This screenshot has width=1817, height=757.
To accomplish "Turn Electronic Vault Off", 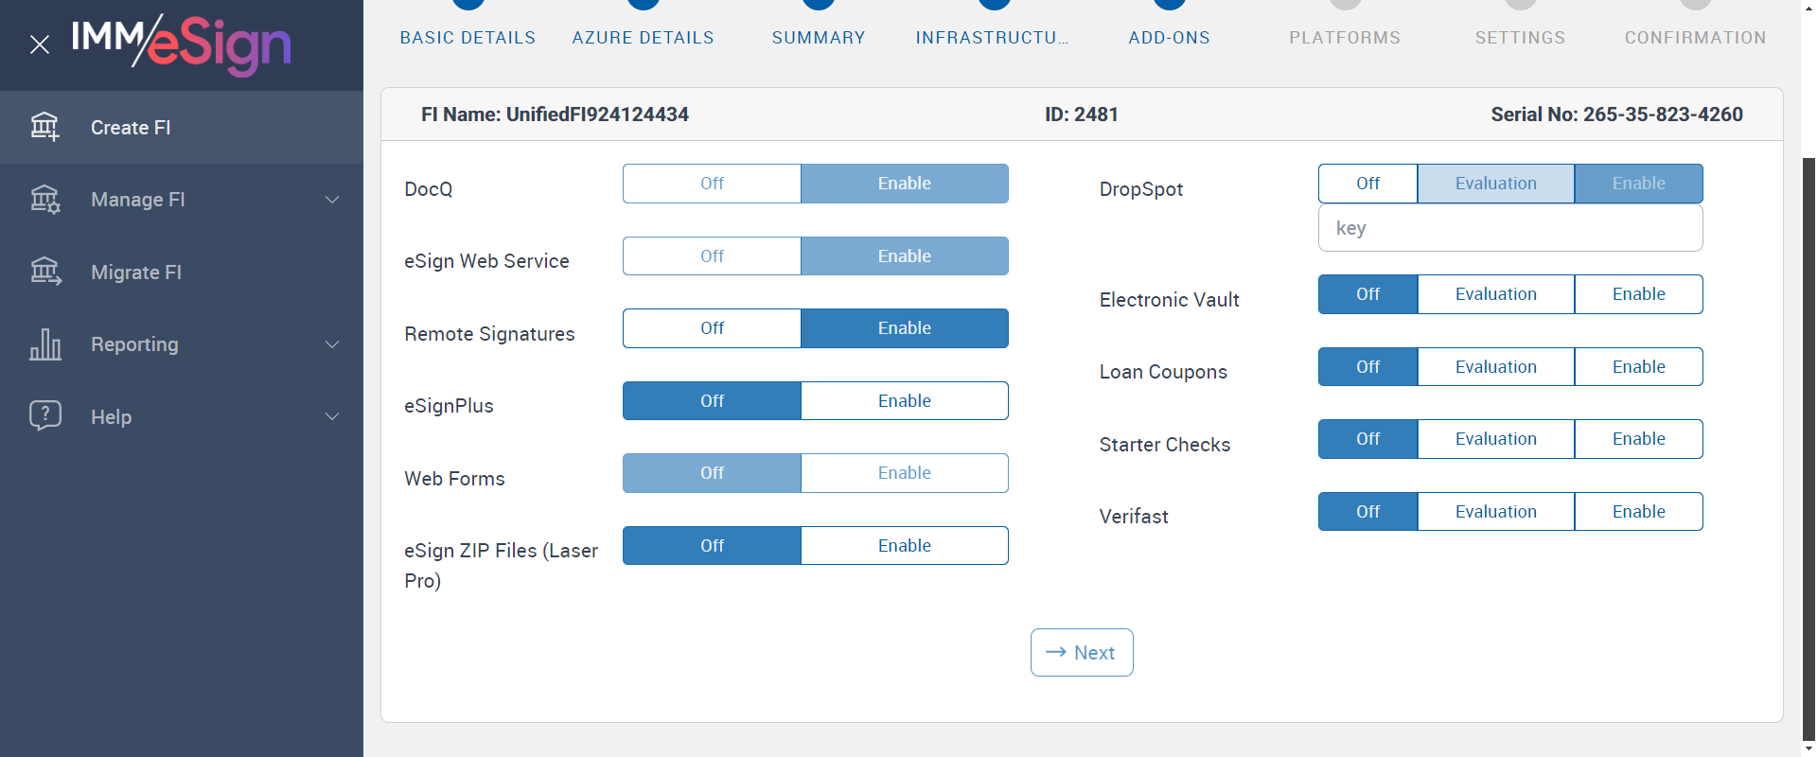I will tap(1368, 294).
